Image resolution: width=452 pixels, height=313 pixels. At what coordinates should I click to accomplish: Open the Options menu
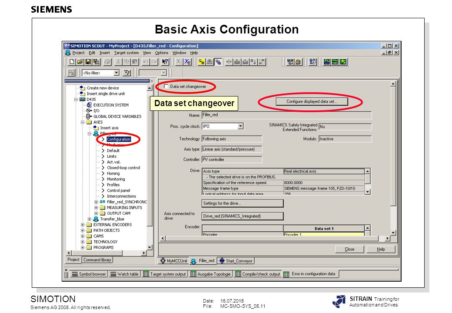[x=161, y=53]
